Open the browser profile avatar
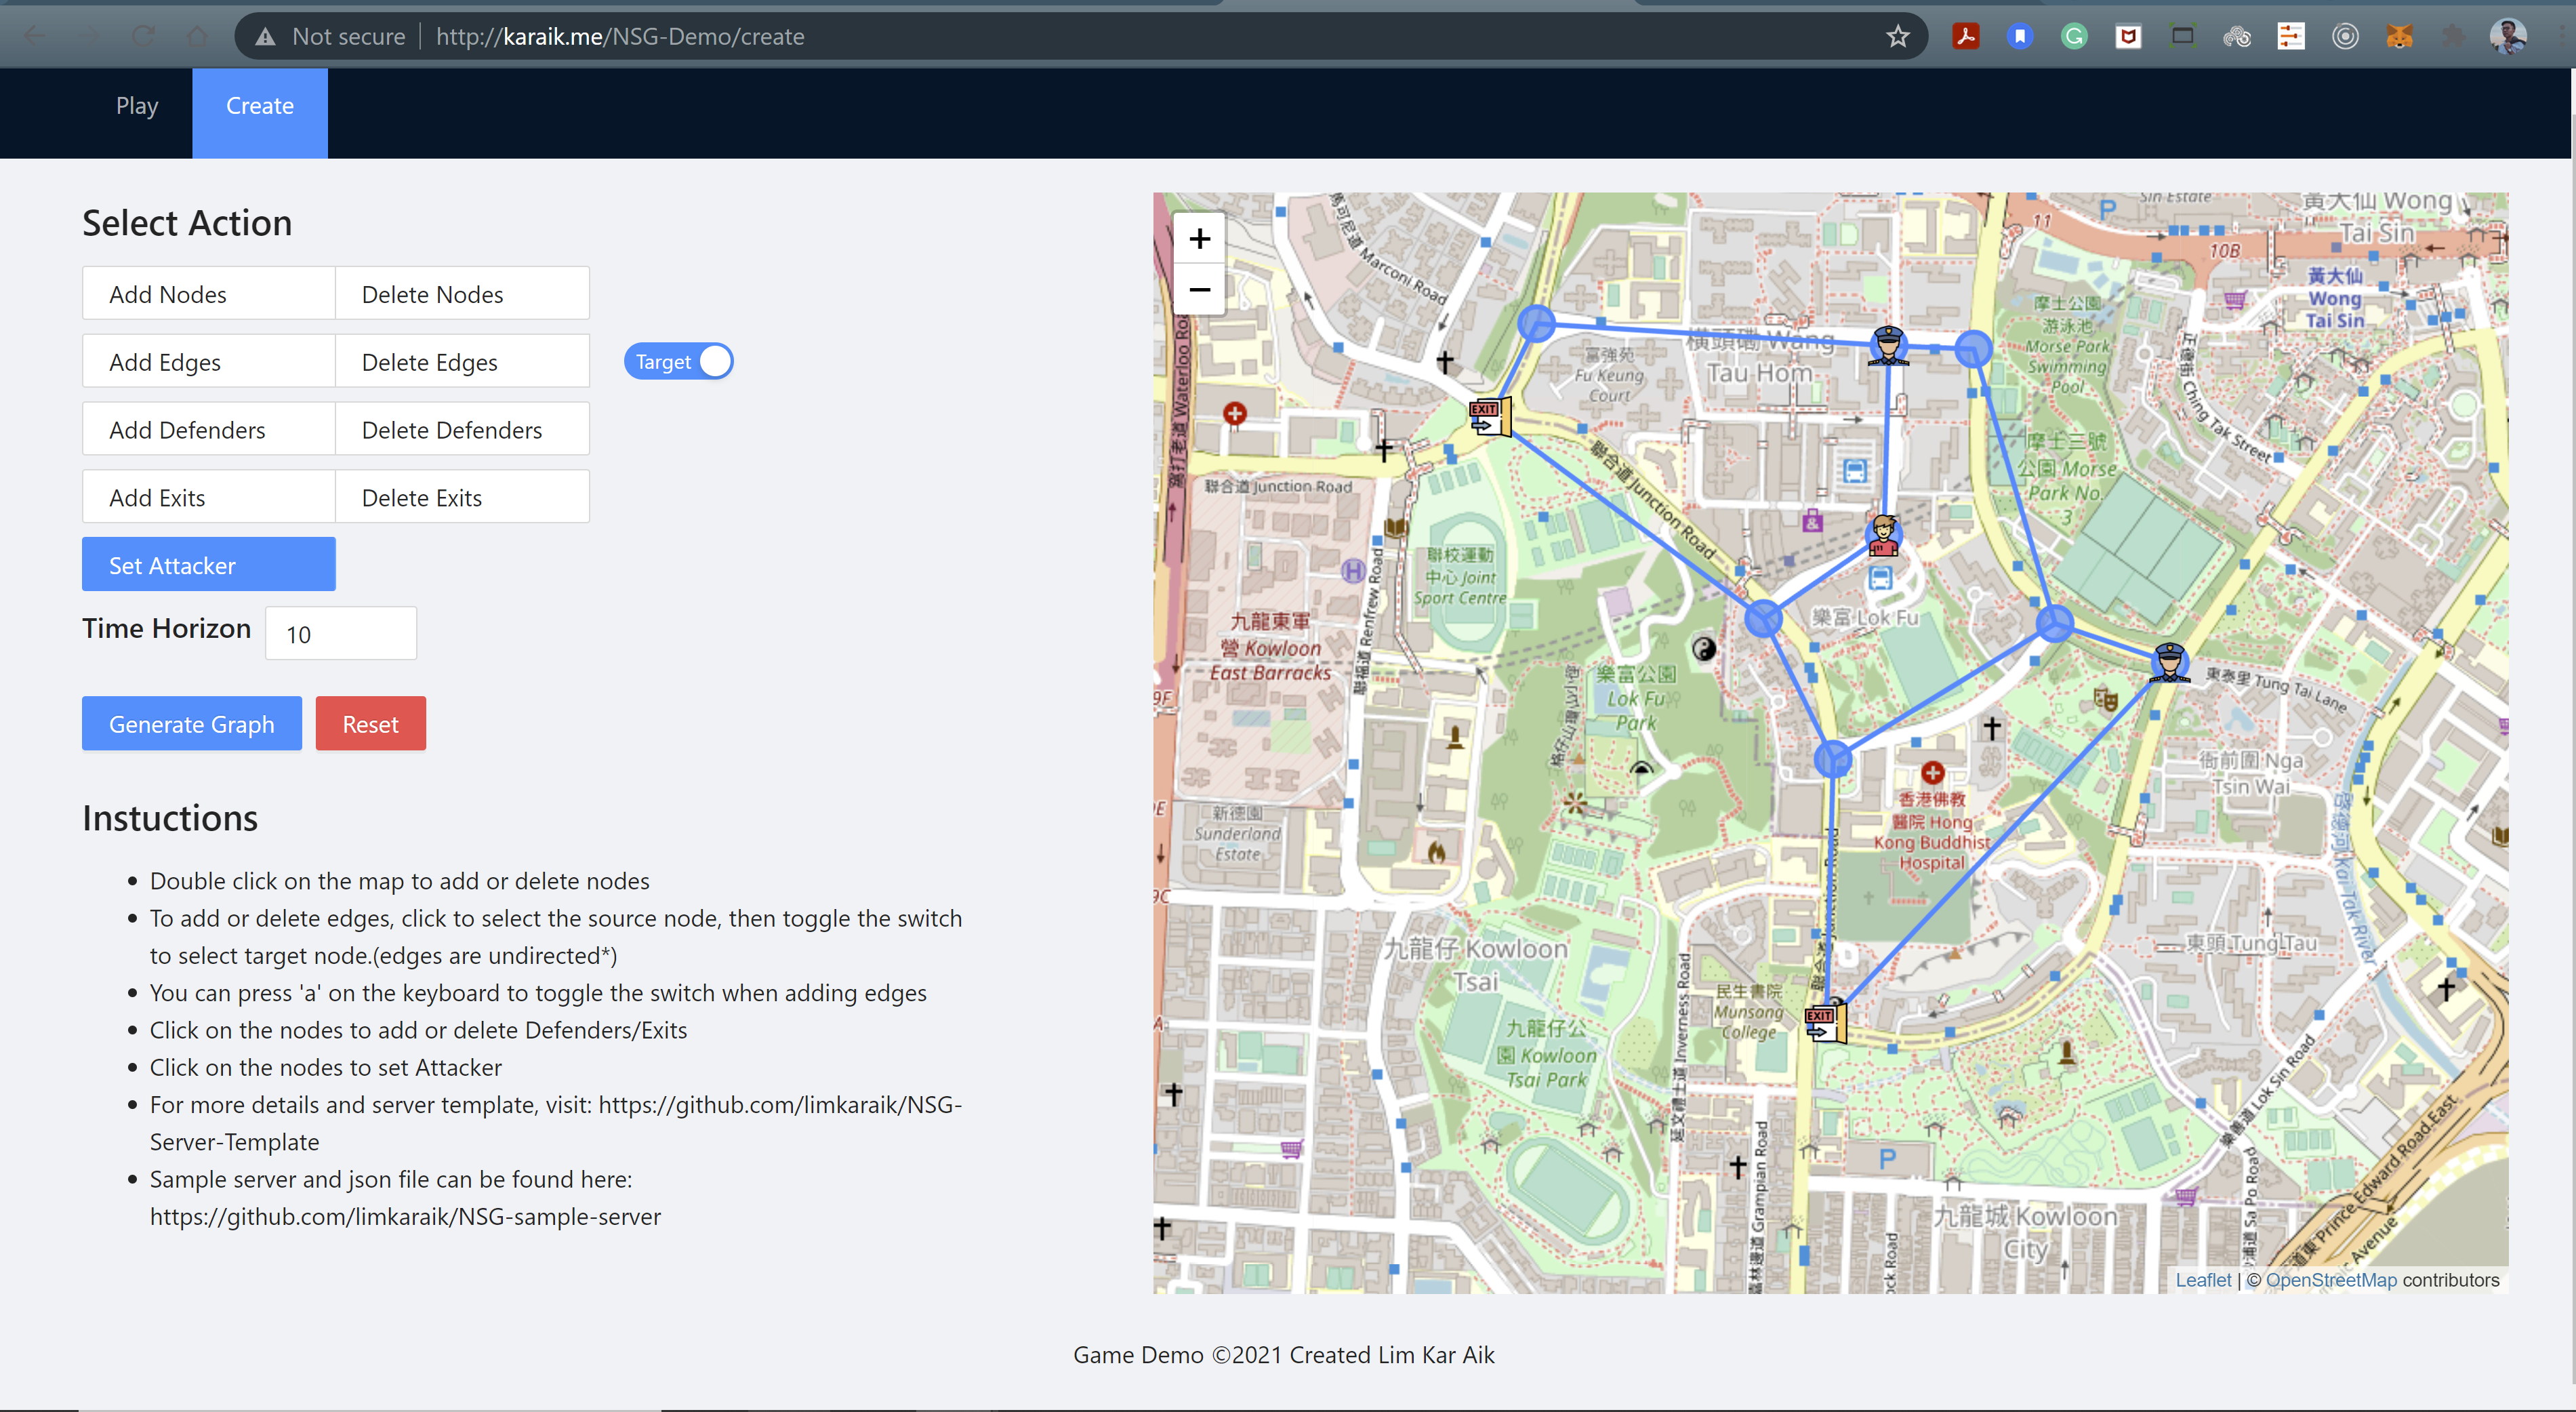Viewport: 2576px width, 1412px height. (x=2507, y=37)
